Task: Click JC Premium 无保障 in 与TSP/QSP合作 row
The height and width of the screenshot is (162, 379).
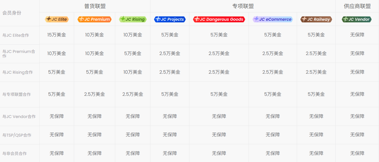Action: [x=94, y=135]
